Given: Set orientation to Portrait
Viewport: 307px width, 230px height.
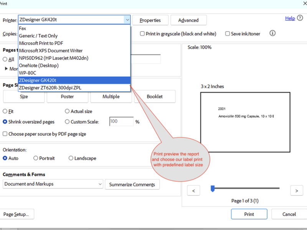Looking at the screenshot, I should pos(36,158).
